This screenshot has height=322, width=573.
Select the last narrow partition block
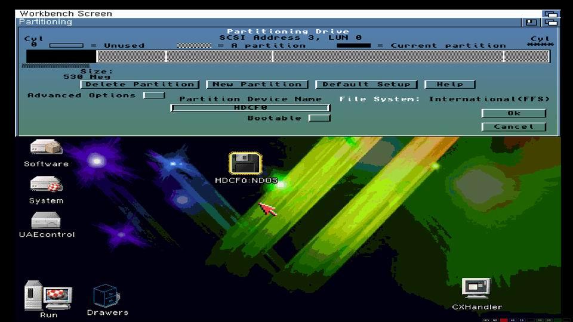pos(526,57)
